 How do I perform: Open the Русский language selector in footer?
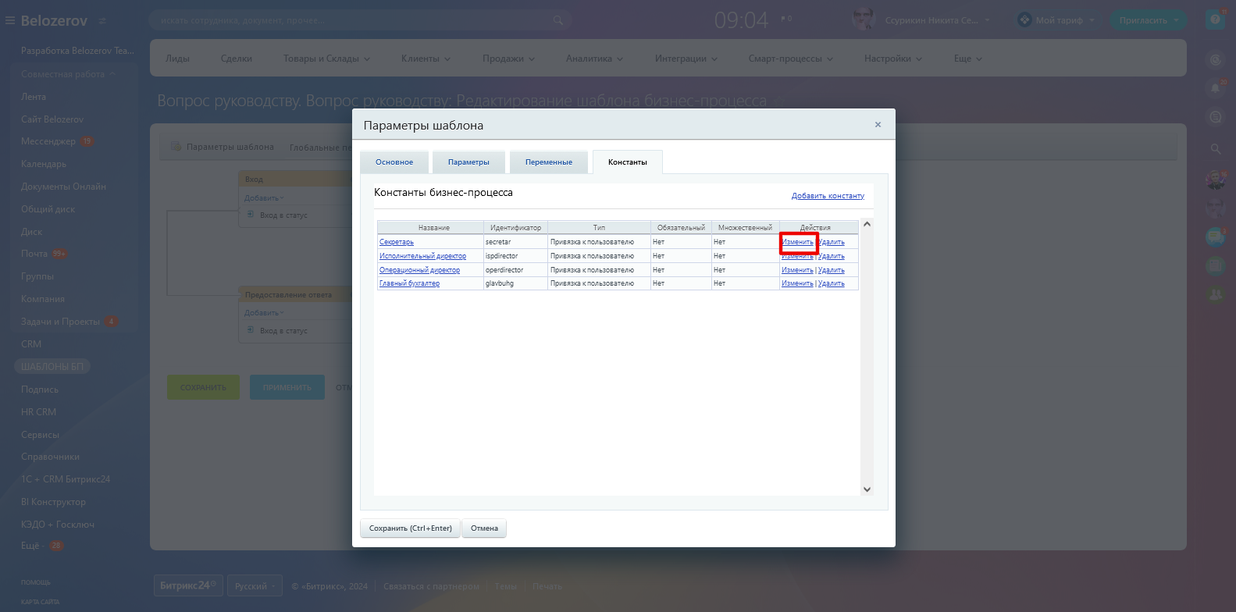click(x=255, y=586)
